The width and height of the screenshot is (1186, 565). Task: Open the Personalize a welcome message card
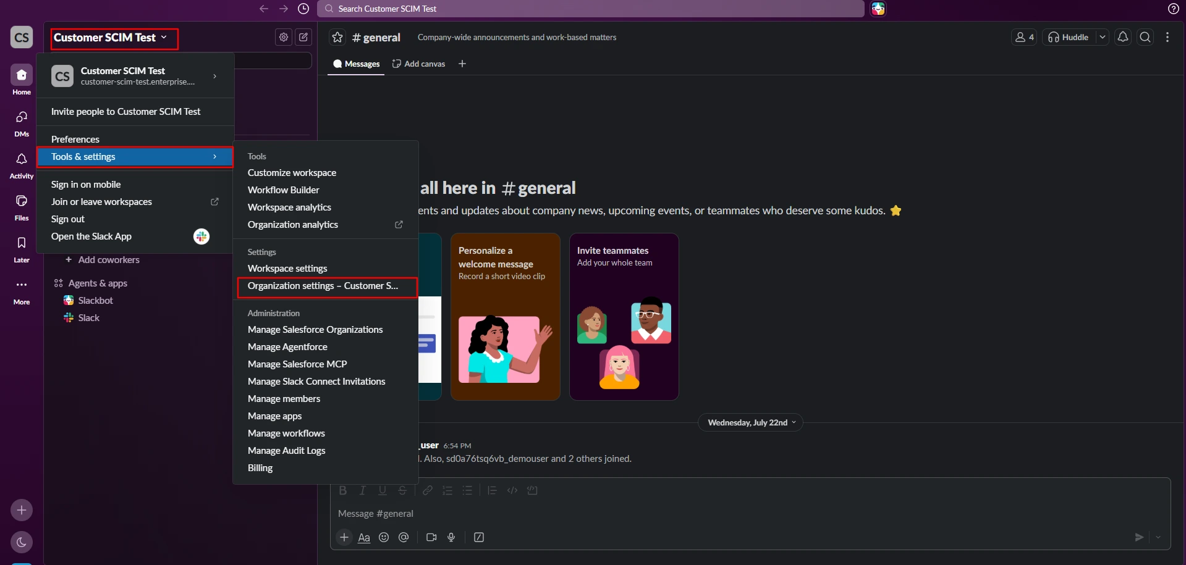505,317
